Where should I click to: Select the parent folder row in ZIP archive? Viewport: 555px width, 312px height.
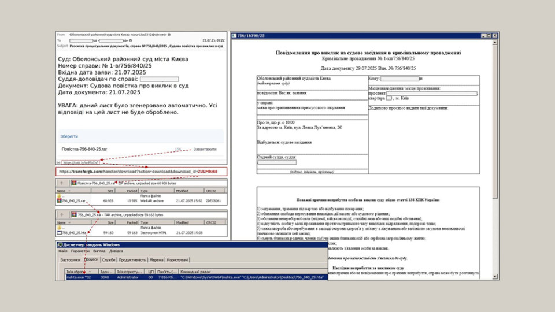click(141, 196)
